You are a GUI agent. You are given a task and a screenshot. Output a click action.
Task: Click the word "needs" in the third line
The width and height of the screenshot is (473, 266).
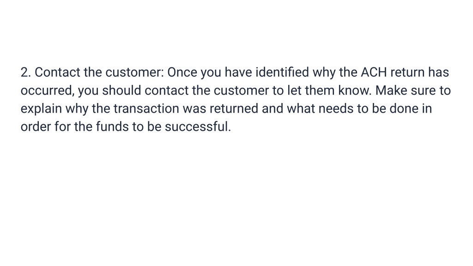point(336,109)
